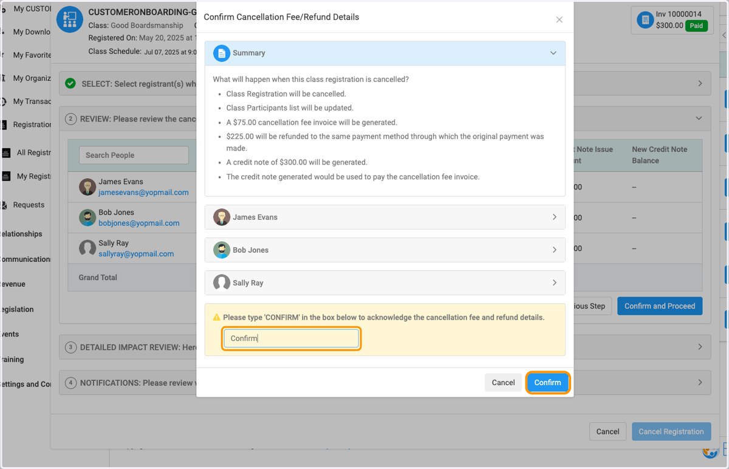This screenshot has width=729, height=469.
Task: Open jamesevans@yopmail.com email link
Action: coord(143,193)
